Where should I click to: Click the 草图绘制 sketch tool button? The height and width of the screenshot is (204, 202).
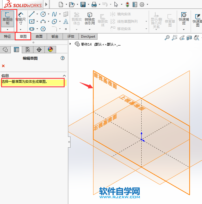[x=8, y=19]
